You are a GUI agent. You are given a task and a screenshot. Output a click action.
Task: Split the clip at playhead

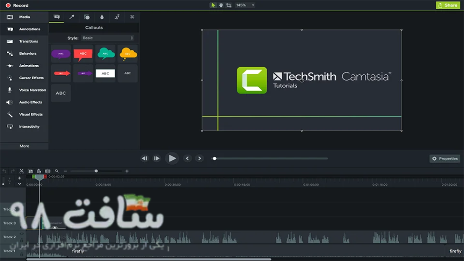(48, 171)
